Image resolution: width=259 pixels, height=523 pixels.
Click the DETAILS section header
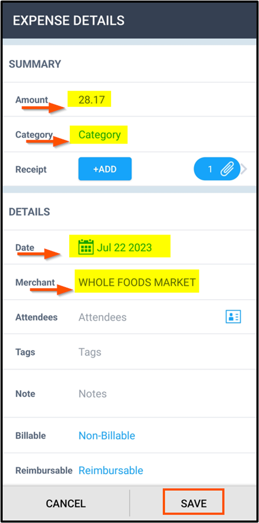(x=29, y=212)
